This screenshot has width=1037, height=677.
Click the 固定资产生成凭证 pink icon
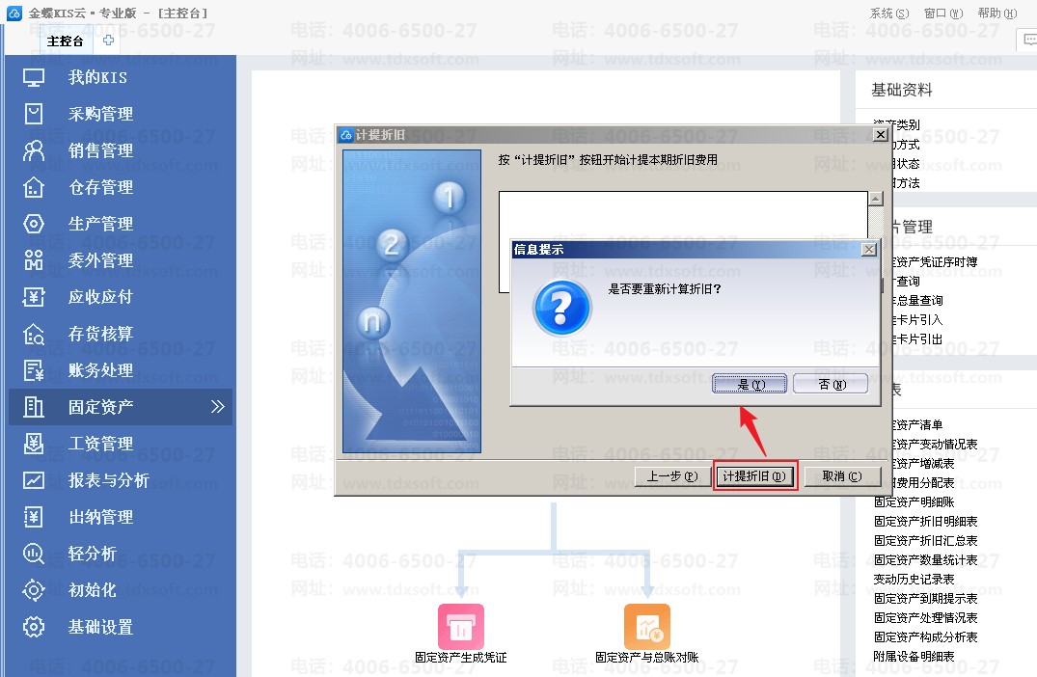tap(461, 627)
